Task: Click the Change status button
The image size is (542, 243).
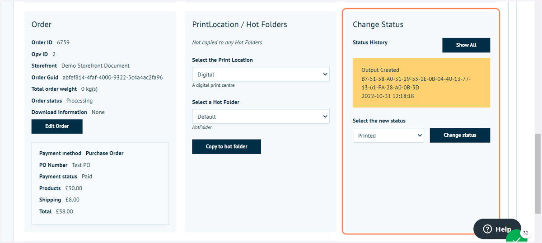Action: click(x=460, y=135)
